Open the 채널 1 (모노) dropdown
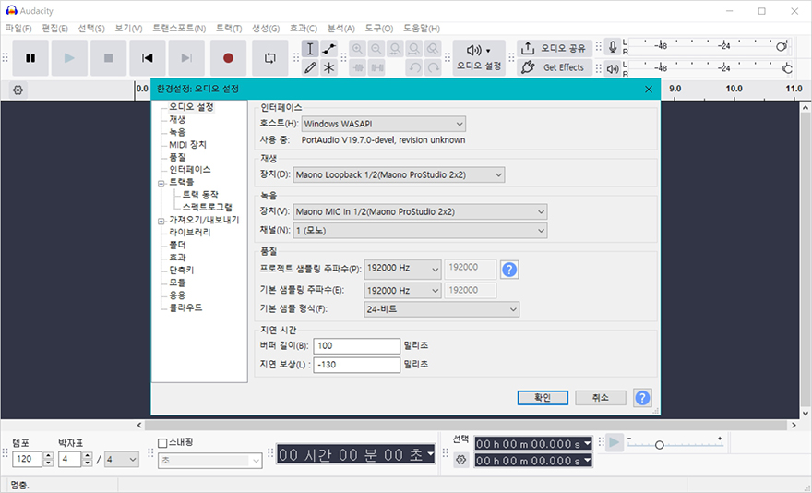The height and width of the screenshot is (493, 812). tap(420, 230)
